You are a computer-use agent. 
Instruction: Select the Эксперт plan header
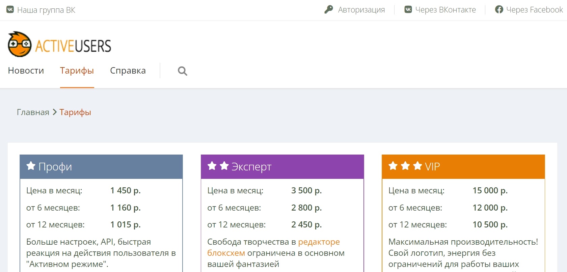282,167
